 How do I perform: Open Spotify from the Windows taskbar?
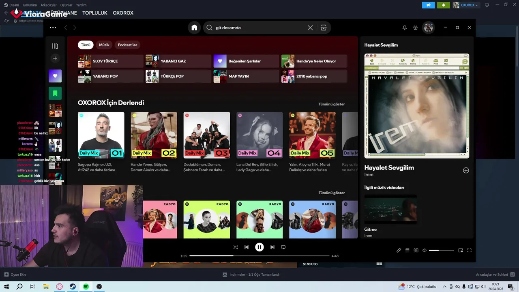tap(86, 286)
